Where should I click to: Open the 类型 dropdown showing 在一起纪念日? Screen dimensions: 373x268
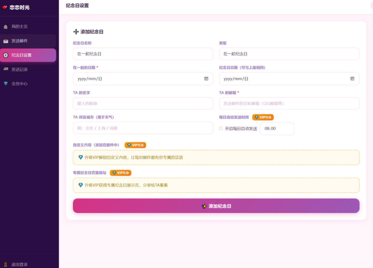[x=289, y=54]
